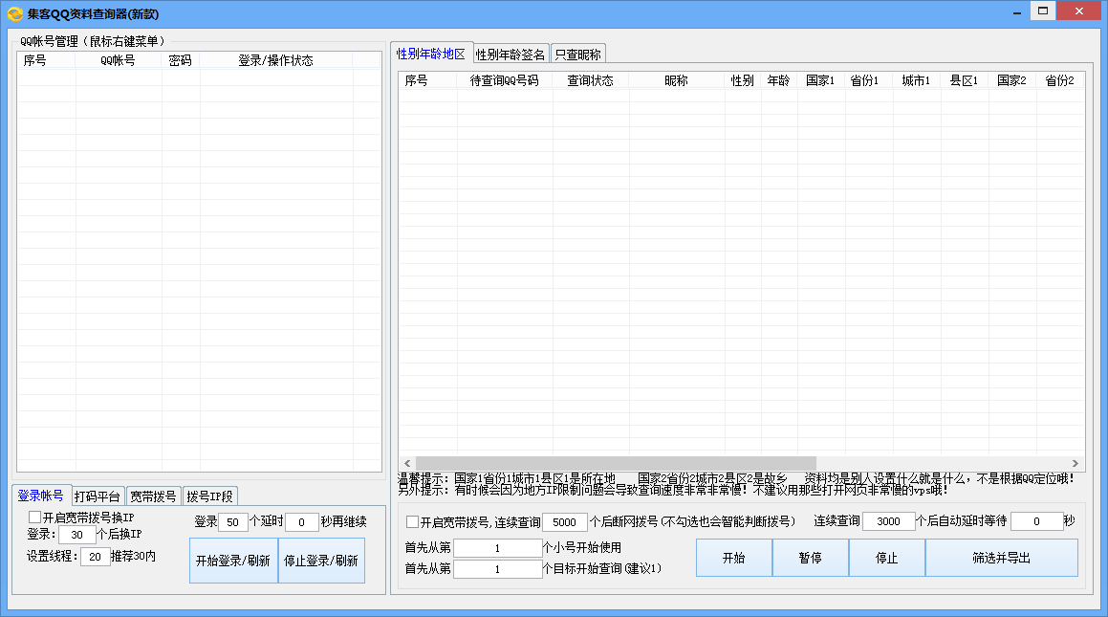Switch to the 性别年龄地区 tab
1108x617 pixels.
click(x=430, y=54)
